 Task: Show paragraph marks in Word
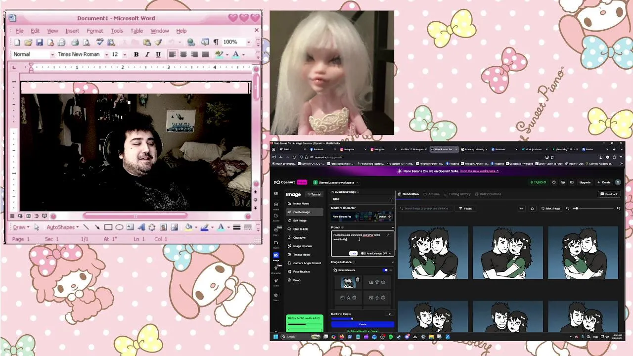click(x=216, y=43)
